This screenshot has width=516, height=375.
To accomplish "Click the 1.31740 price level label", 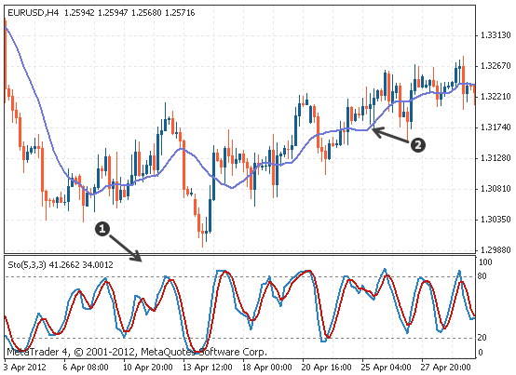I will [496, 127].
